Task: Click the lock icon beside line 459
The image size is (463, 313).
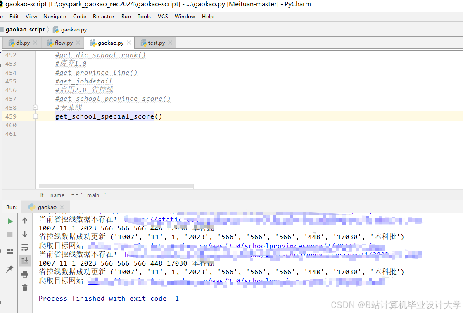Action: (x=35, y=116)
